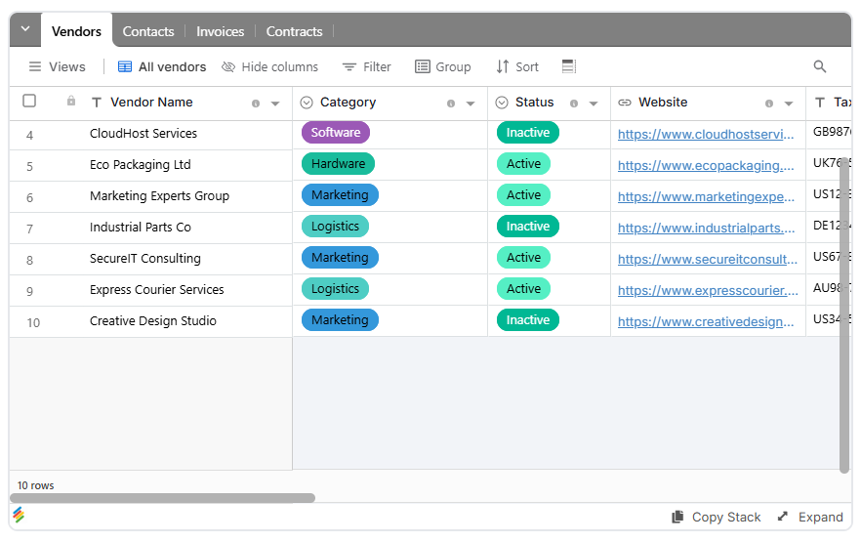Open the Views hamburger menu icon

click(x=35, y=66)
